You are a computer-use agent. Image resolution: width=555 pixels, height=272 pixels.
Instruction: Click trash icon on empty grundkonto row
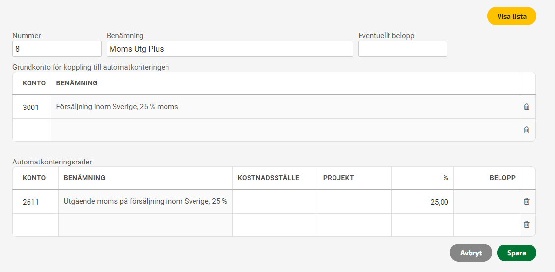[x=527, y=130]
